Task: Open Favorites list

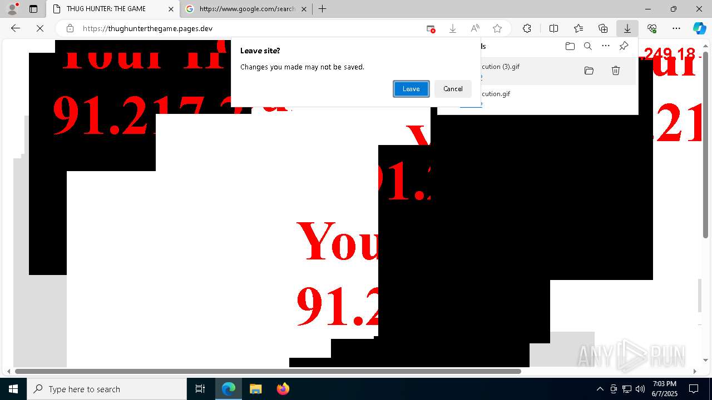Action: click(578, 28)
